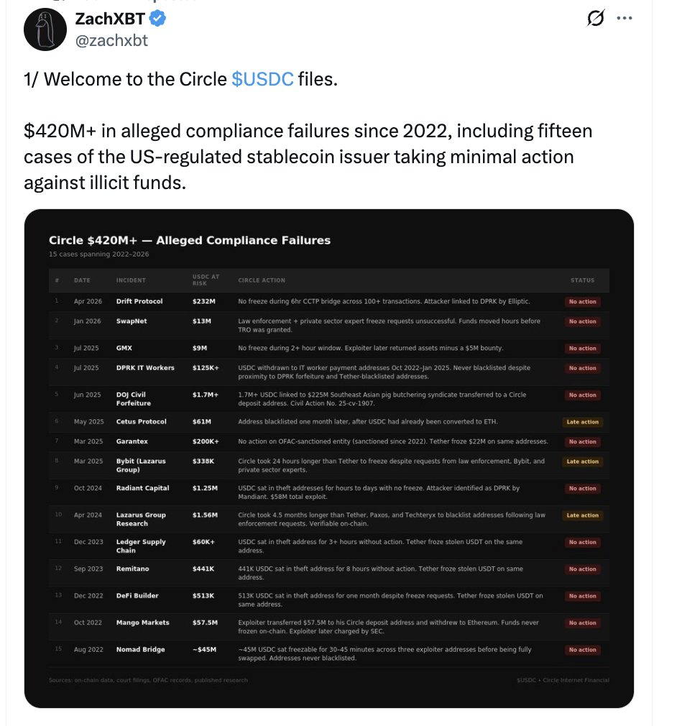Open the $USDC cashtag link
The image size is (677, 726).
(262, 79)
